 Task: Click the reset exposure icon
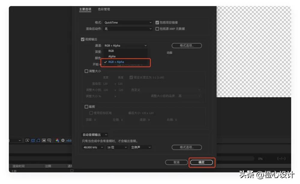click(x=63, y=141)
